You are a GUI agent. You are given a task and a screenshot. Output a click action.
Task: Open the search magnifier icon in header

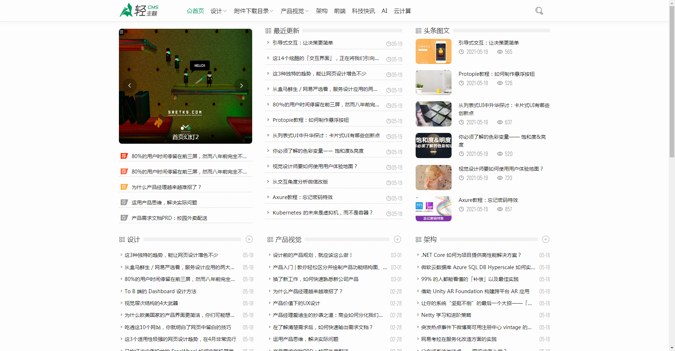click(539, 11)
